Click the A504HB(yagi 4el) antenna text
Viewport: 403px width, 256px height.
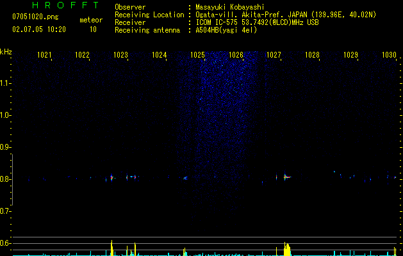pos(226,30)
